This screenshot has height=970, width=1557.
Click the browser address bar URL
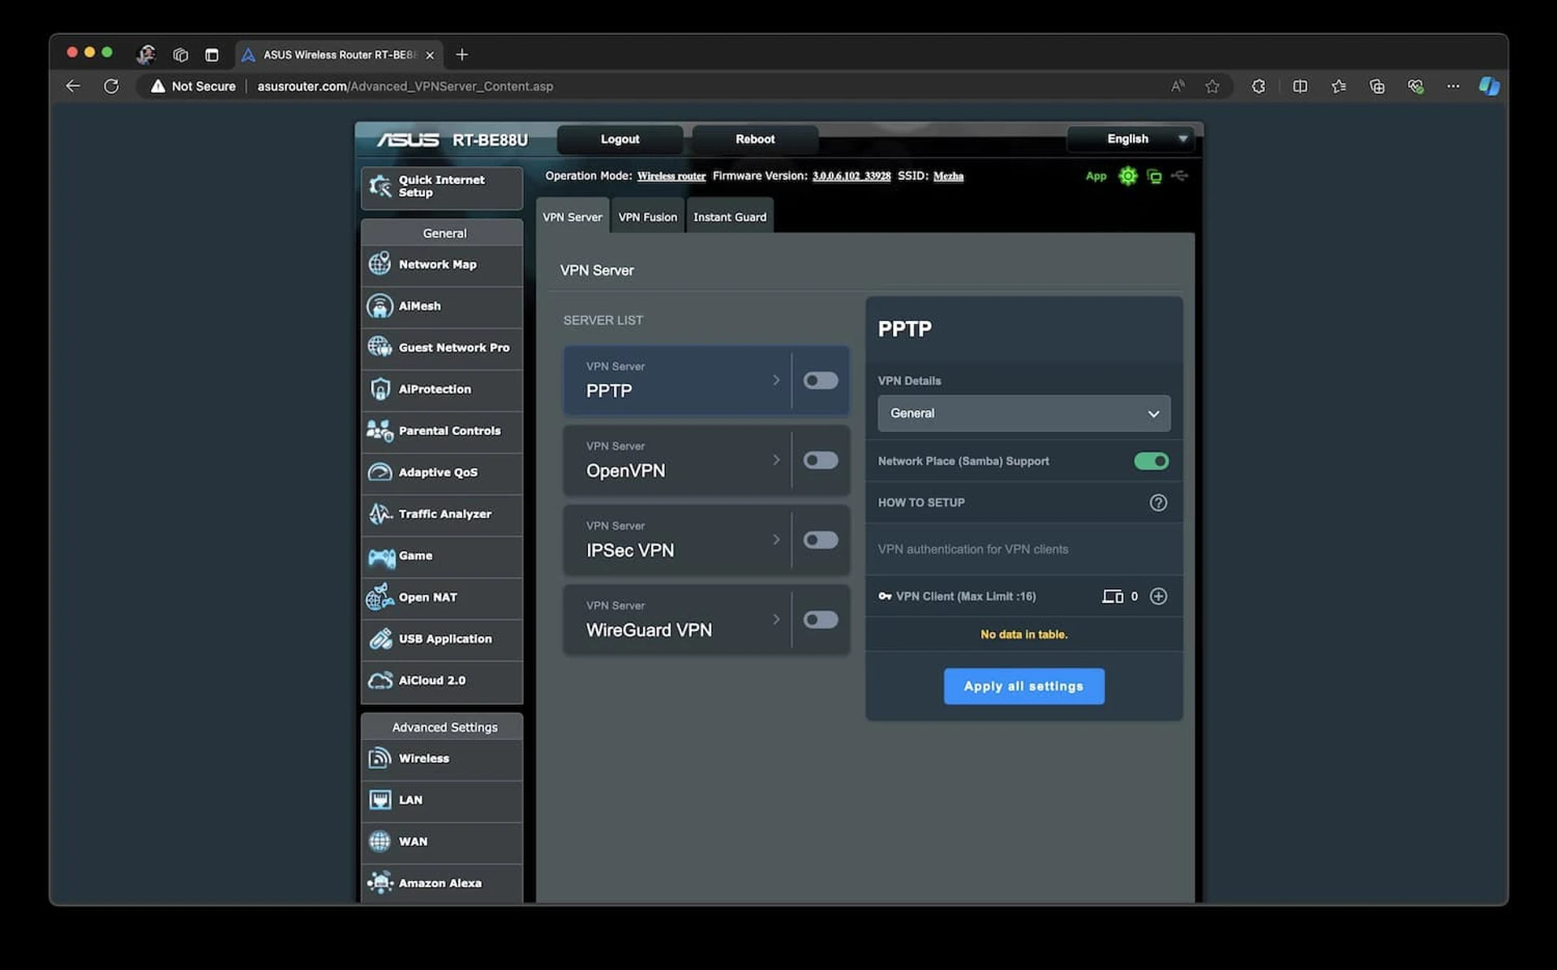click(405, 86)
